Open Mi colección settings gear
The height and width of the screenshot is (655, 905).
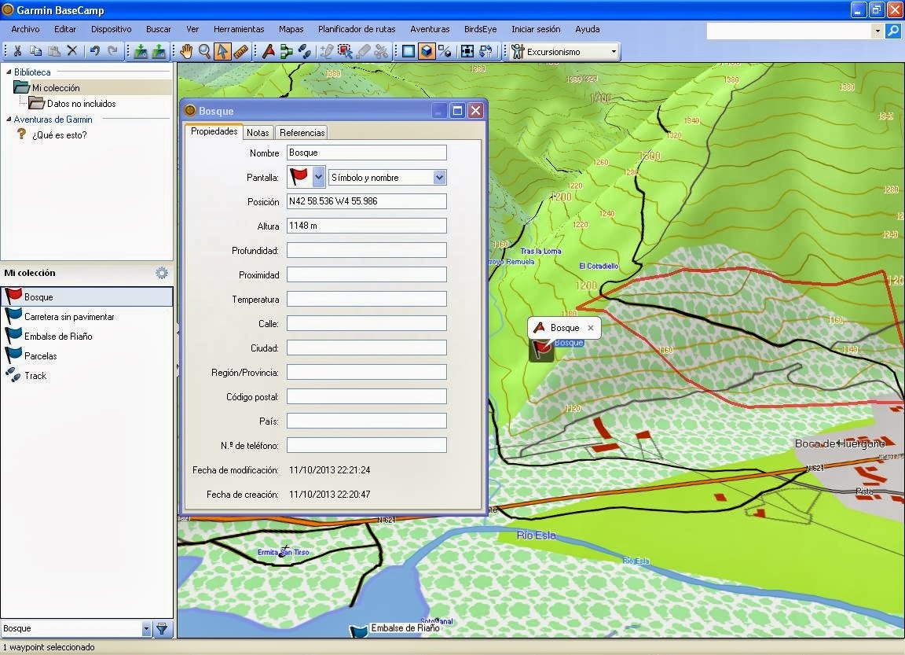[162, 274]
